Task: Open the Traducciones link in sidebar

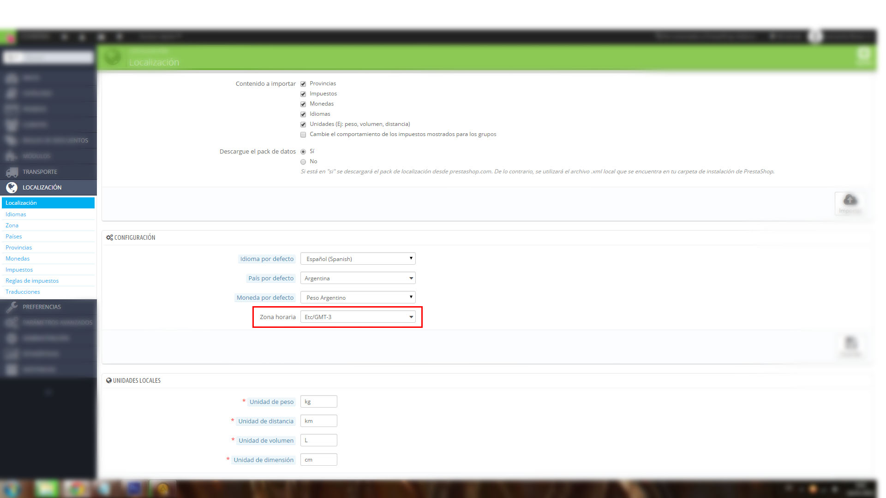Action: pyautogui.click(x=23, y=292)
